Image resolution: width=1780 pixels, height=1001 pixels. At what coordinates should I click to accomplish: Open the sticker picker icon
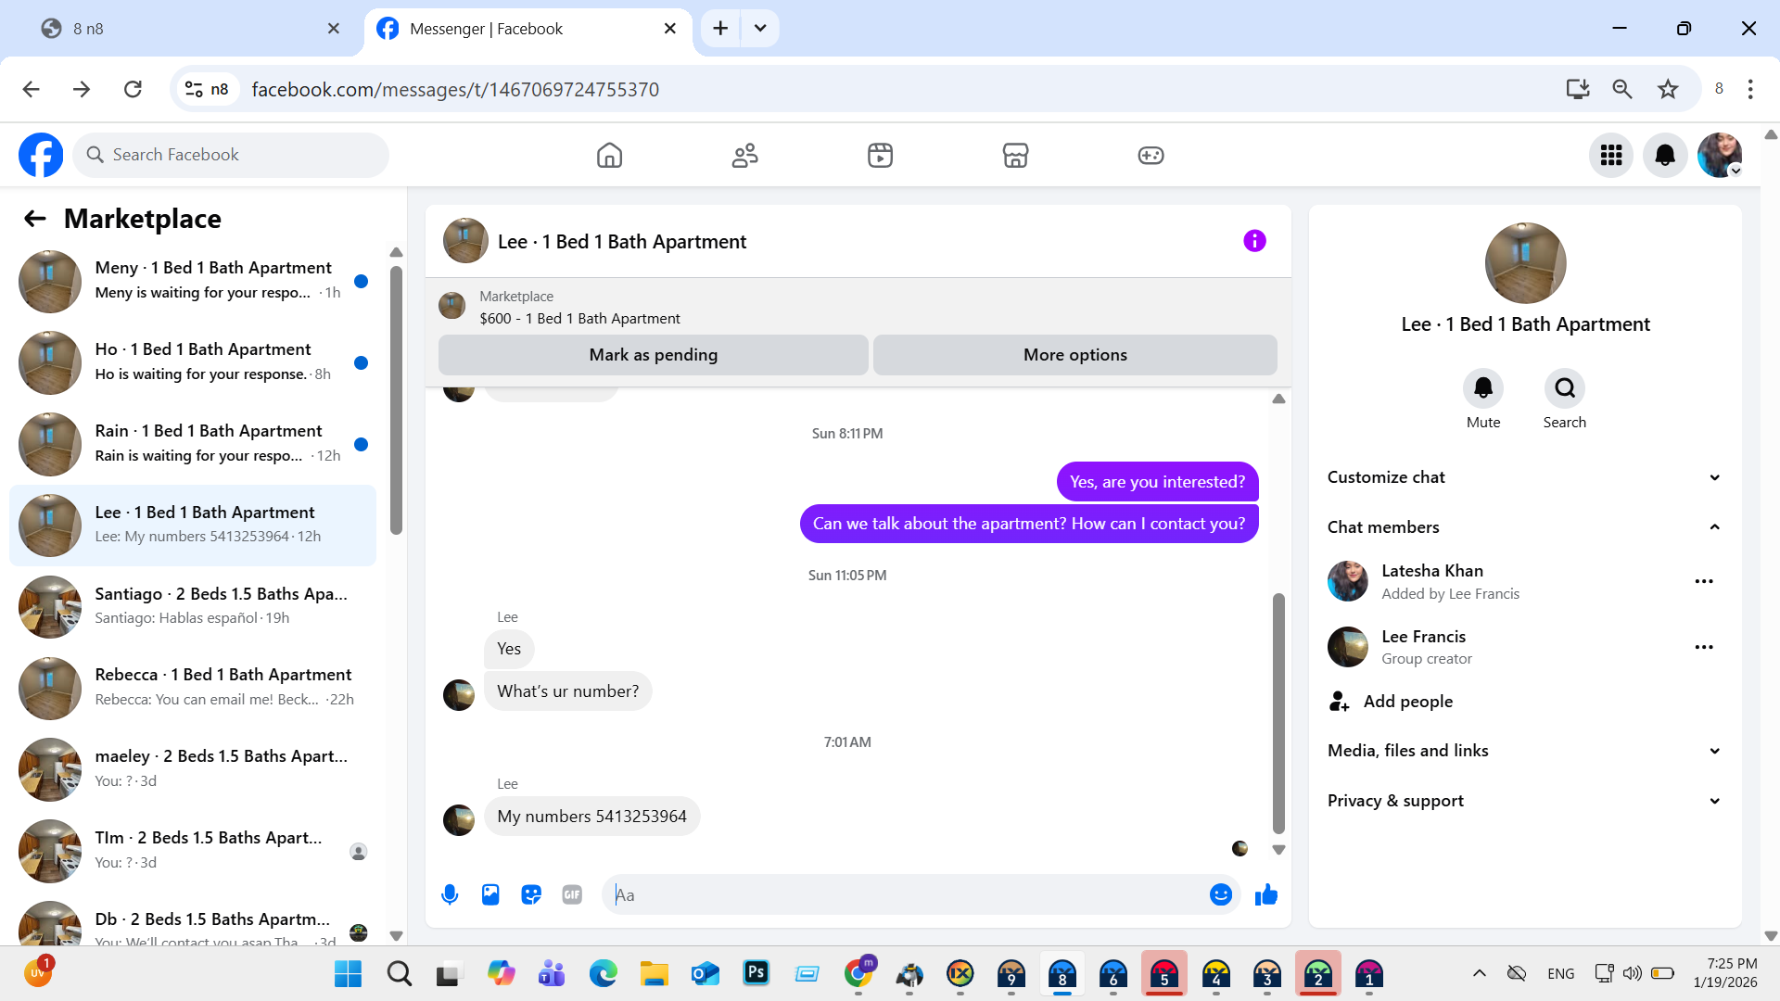click(531, 894)
